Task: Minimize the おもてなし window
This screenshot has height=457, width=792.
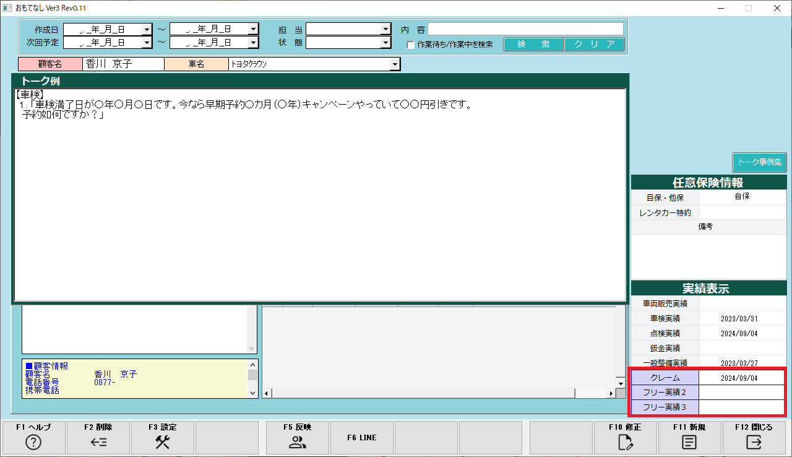Action: [720, 8]
